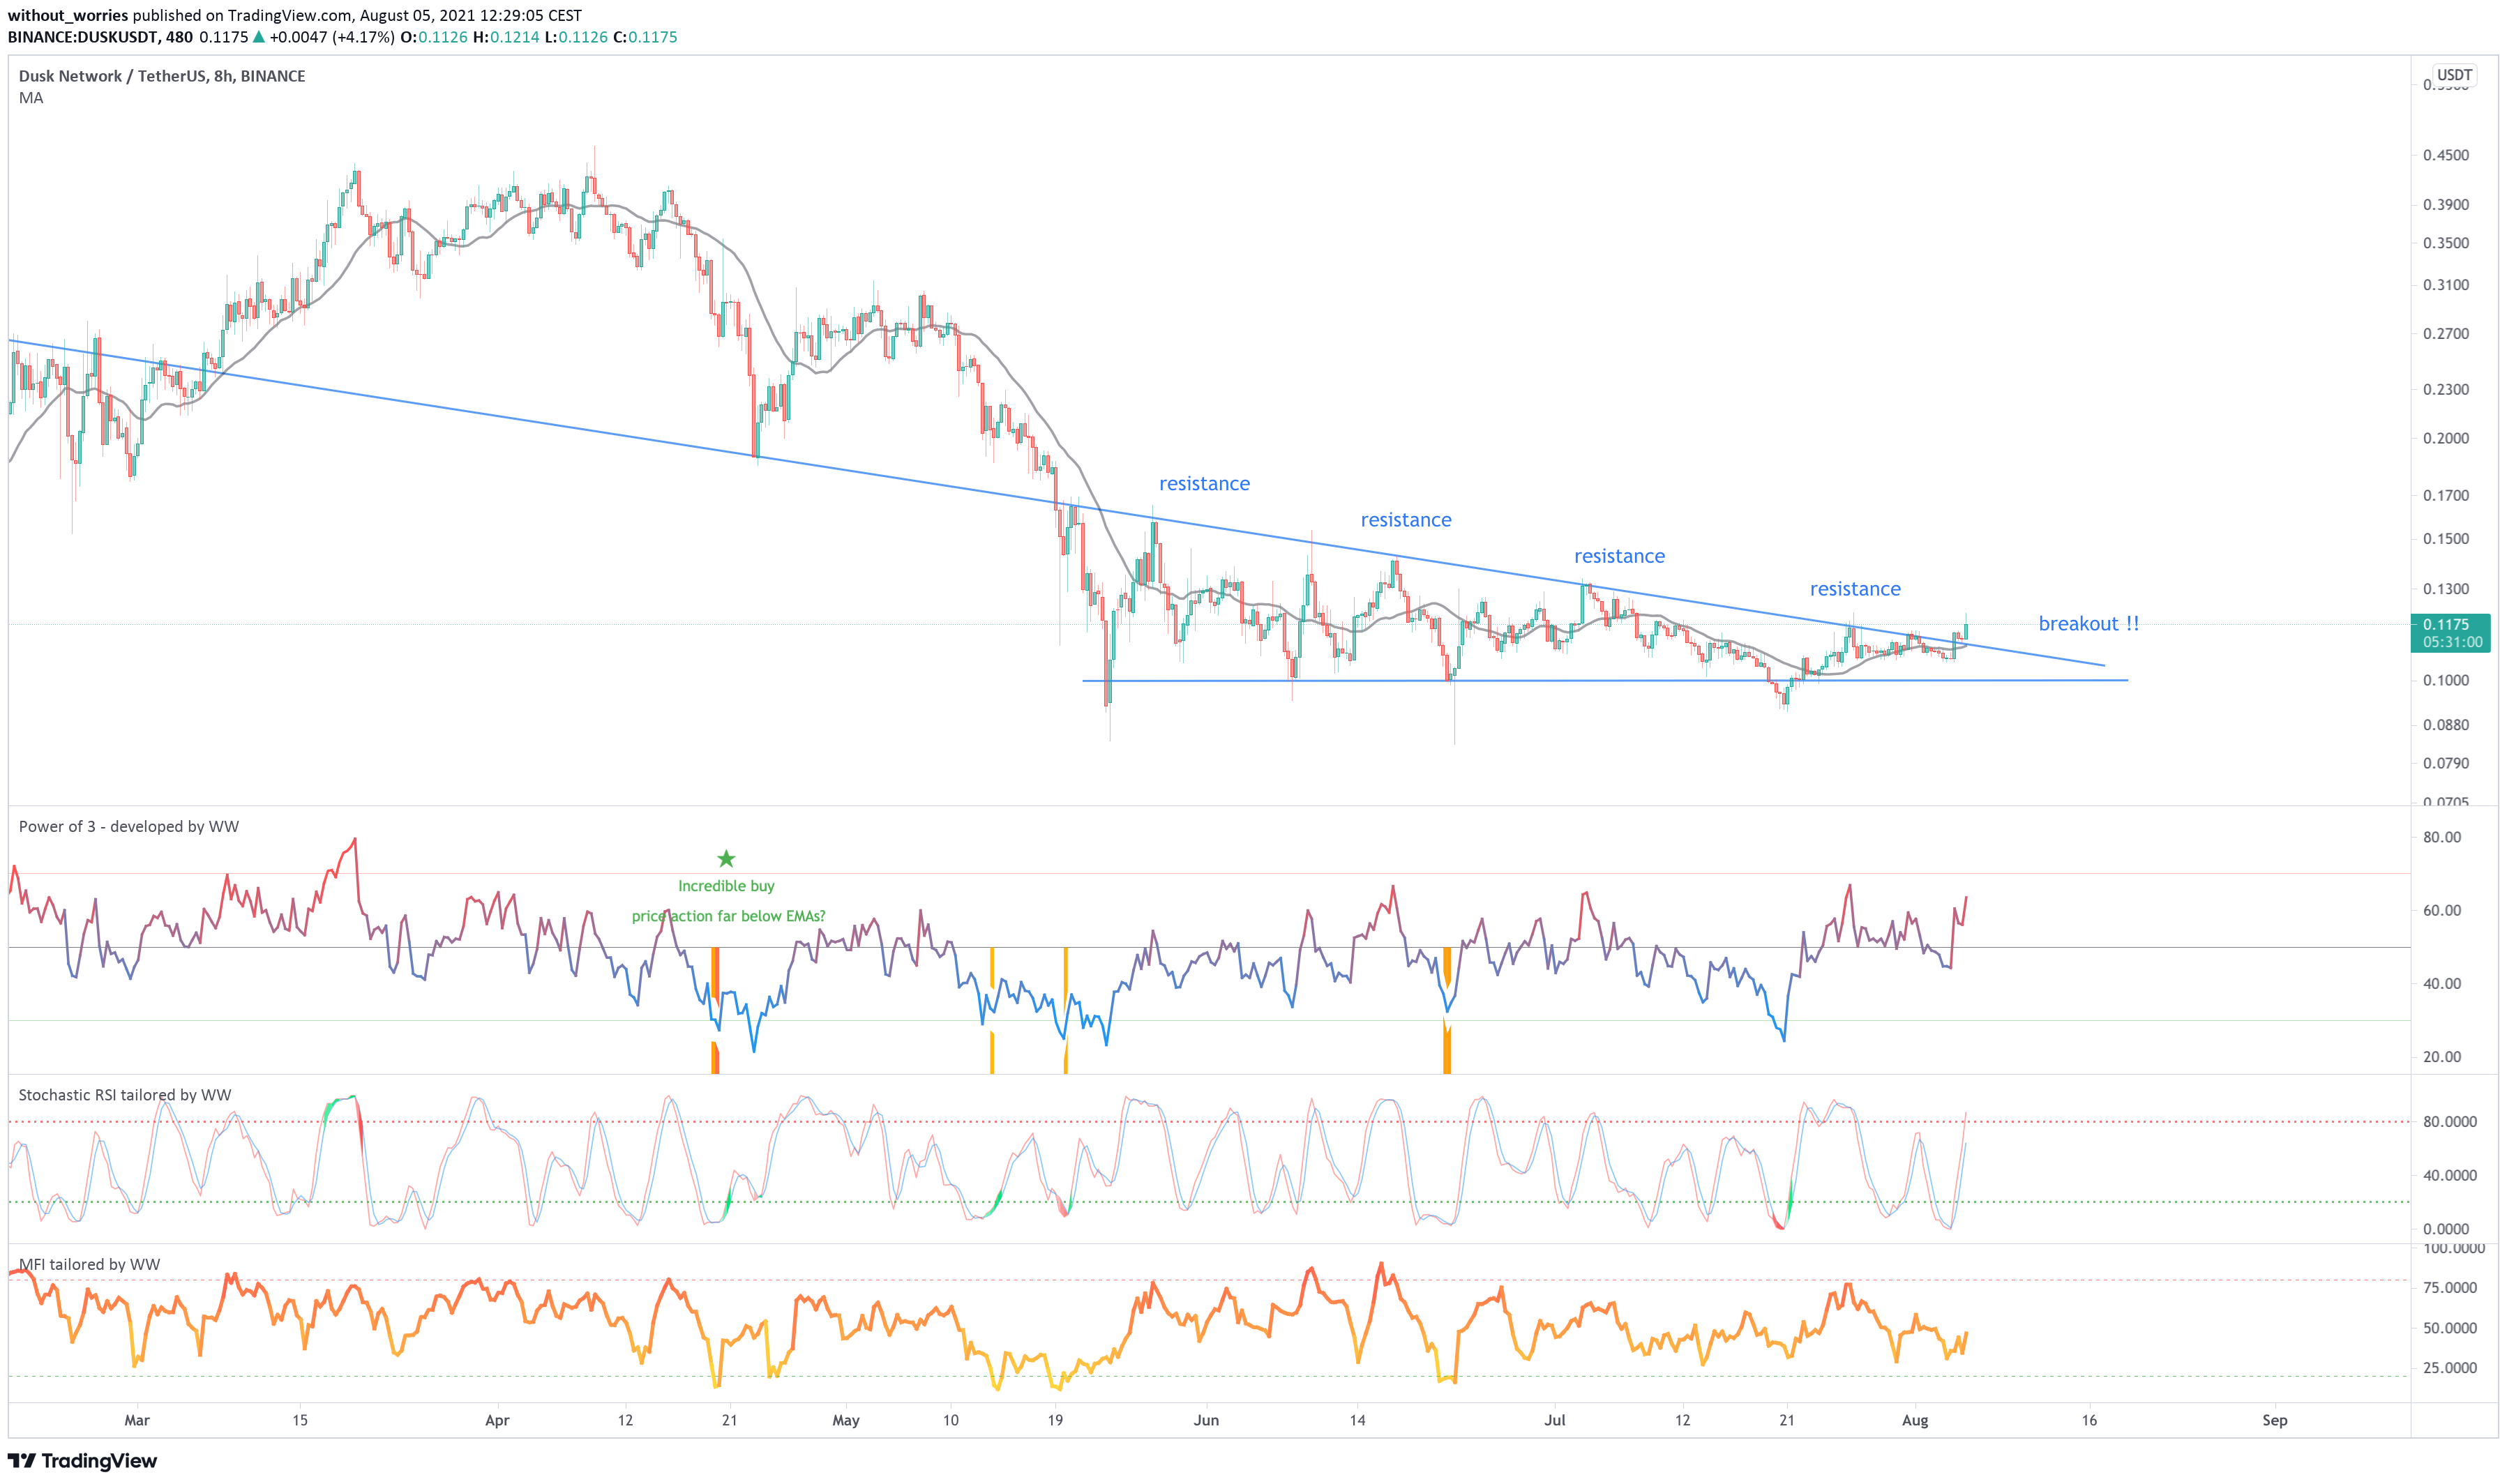Click the 'Jun' date on the time axis
The width and height of the screenshot is (2507, 1484).
[1206, 1420]
